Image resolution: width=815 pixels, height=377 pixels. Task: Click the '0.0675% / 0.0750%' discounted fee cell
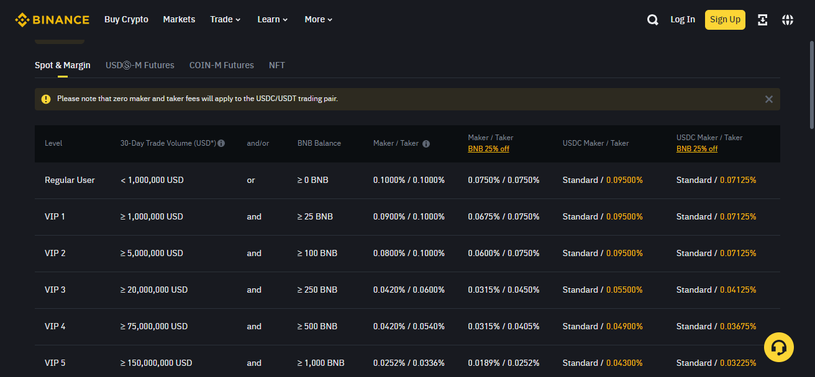click(x=504, y=216)
